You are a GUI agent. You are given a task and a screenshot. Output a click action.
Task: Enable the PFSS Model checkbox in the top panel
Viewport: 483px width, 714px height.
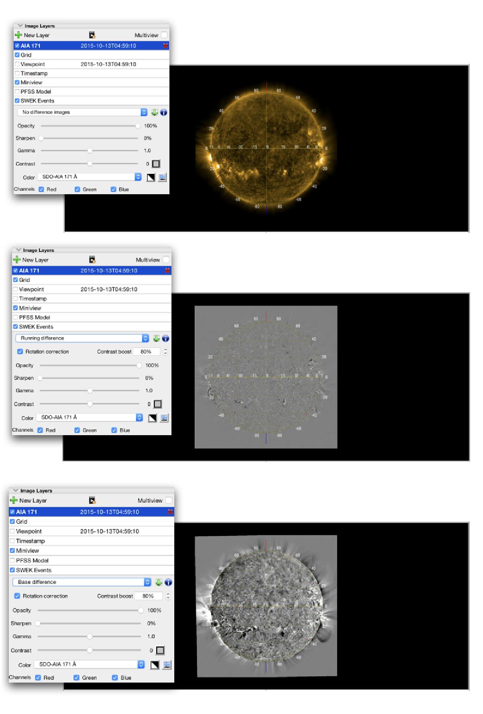tap(17, 92)
